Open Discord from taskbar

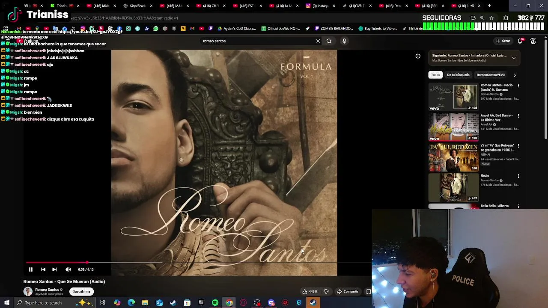pyautogui.click(x=271, y=303)
